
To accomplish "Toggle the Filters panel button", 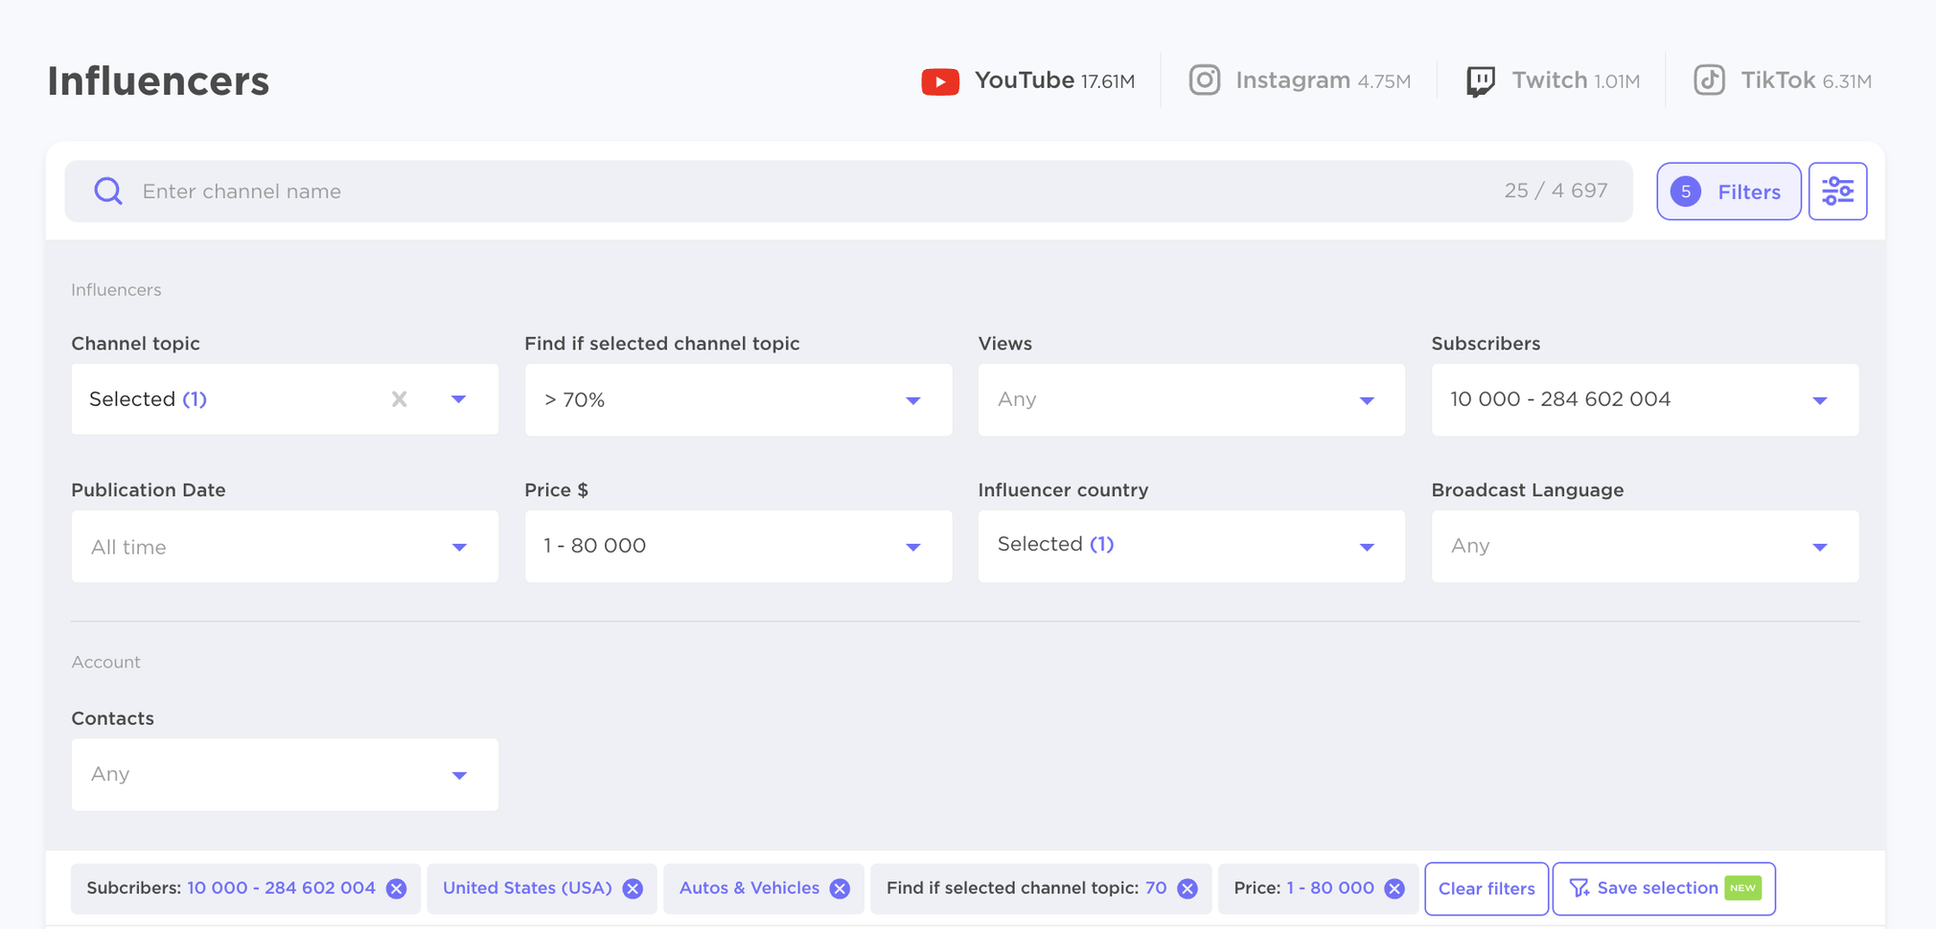I will 1728,192.
